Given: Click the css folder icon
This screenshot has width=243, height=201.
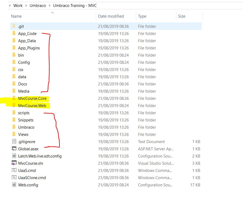Looking at the screenshot, I should click(x=14, y=69).
